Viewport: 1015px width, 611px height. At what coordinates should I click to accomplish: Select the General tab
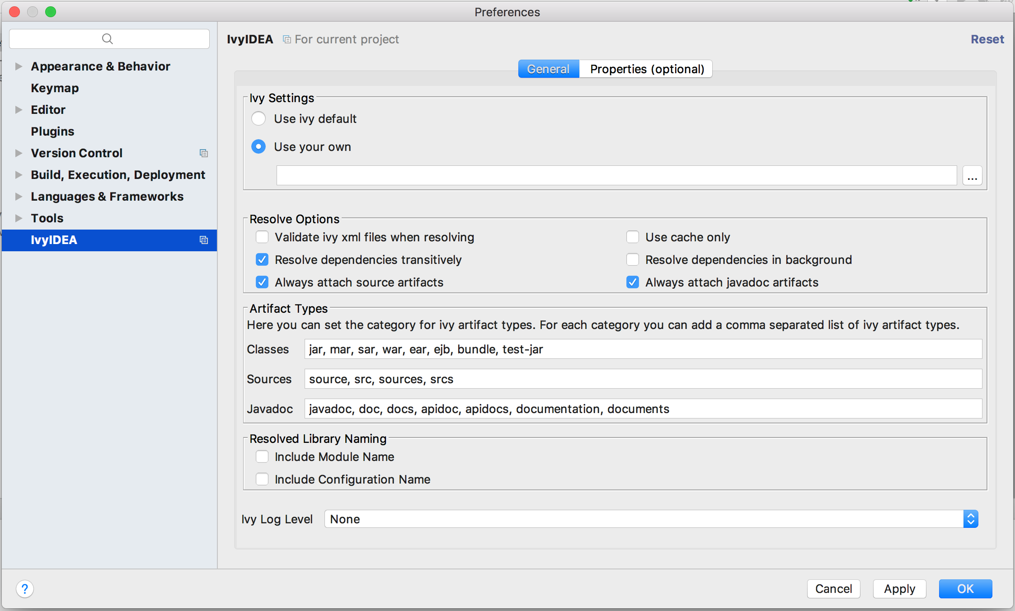coord(548,68)
